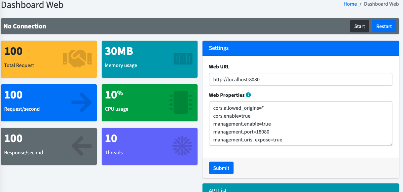Click the handshake icon on Total Request card
This screenshot has height=192, width=403.
click(77, 59)
